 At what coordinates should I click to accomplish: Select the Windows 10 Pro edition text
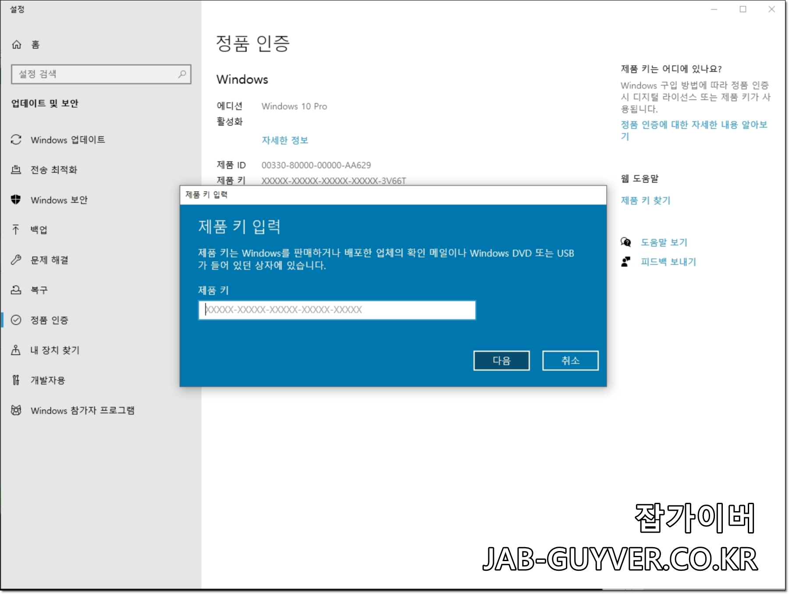[x=294, y=106]
